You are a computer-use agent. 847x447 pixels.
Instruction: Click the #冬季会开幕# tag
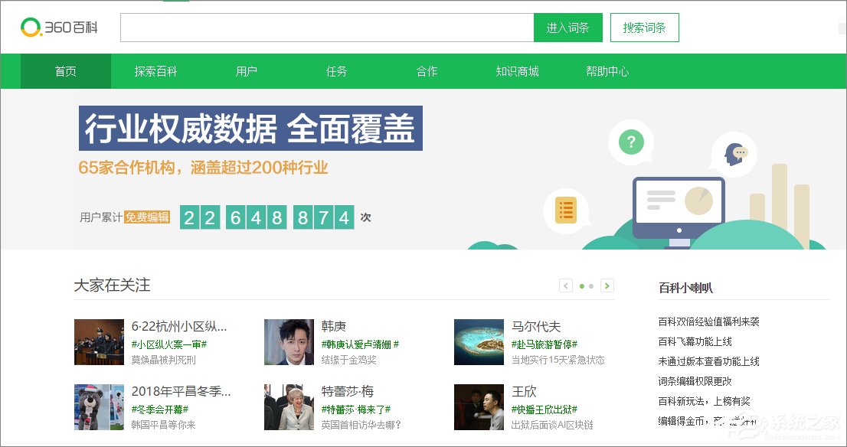(160, 409)
